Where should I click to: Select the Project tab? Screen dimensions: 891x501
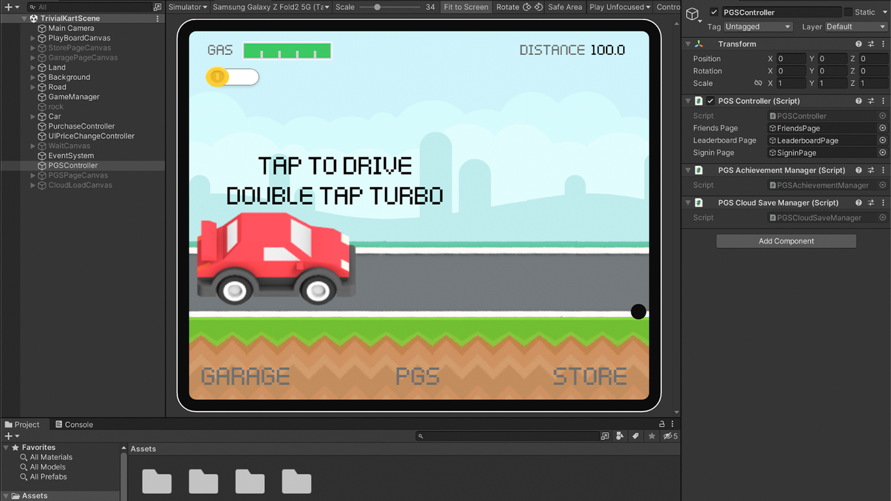click(x=22, y=425)
